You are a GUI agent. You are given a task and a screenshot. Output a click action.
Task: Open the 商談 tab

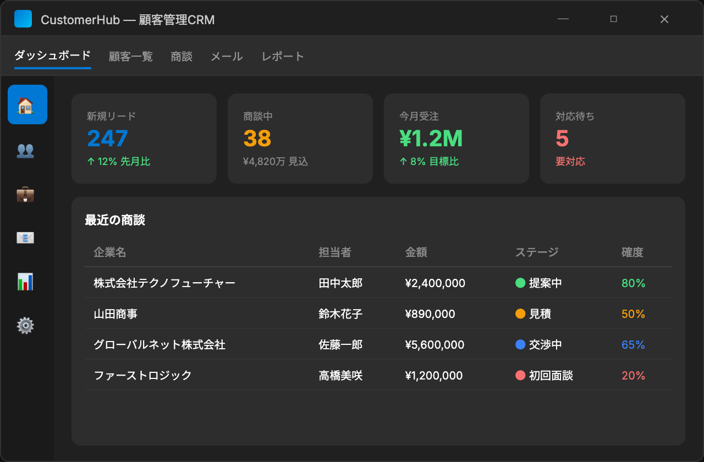pyautogui.click(x=182, y=56)
